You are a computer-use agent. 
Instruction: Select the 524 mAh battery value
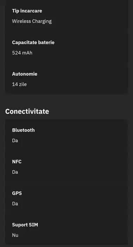click(x=22, y=53)
